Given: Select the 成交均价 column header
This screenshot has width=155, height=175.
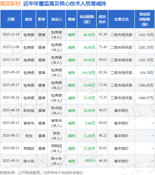Looking at the screenshot, I should click(103, 19).
